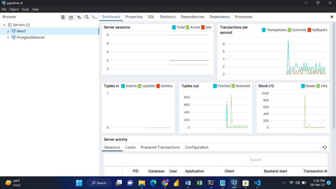Launch Google Chrome from taskbar

(165, 183)
